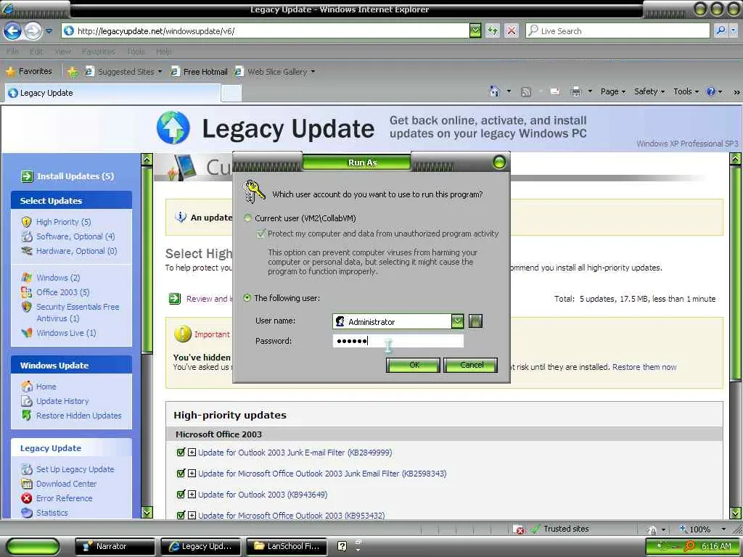
Task: Select the Legacy Update browser tab
Action: point(112,93)
